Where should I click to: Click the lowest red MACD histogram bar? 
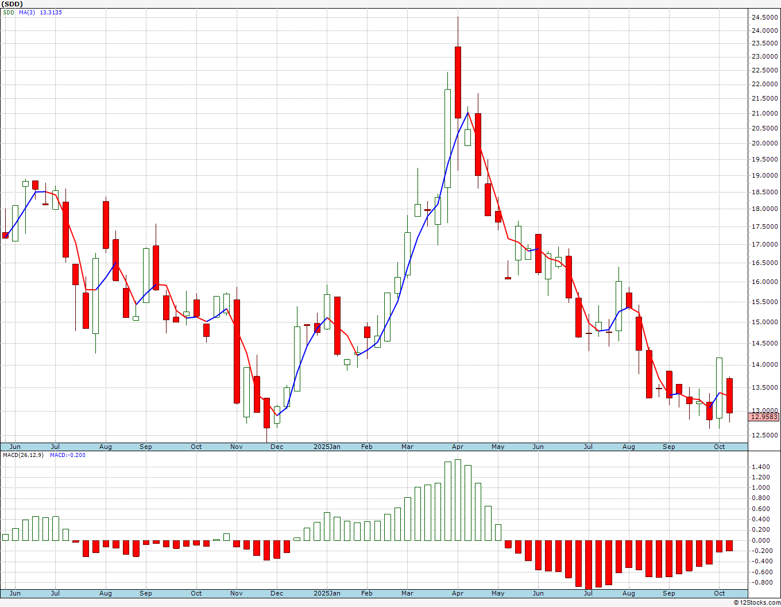589,565
